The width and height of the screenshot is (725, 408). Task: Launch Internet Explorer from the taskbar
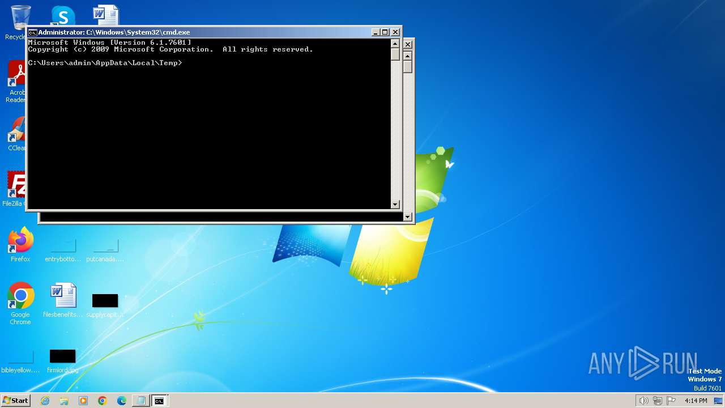coord(45,401)
